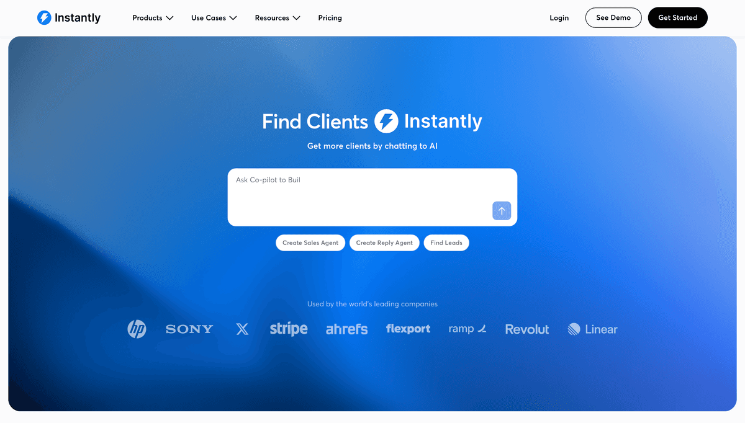Select the Create Sales Agent suggestion

coord(310,243)
